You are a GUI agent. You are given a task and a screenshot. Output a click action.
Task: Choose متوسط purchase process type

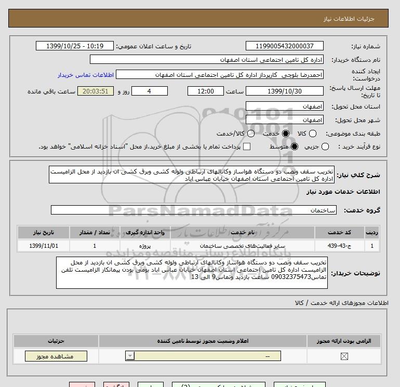[x=295, y=146]
